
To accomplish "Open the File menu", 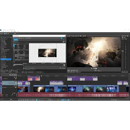I will point(1,32).
